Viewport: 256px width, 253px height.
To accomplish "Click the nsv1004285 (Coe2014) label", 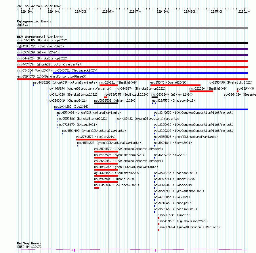I will [x=71, y=107].
